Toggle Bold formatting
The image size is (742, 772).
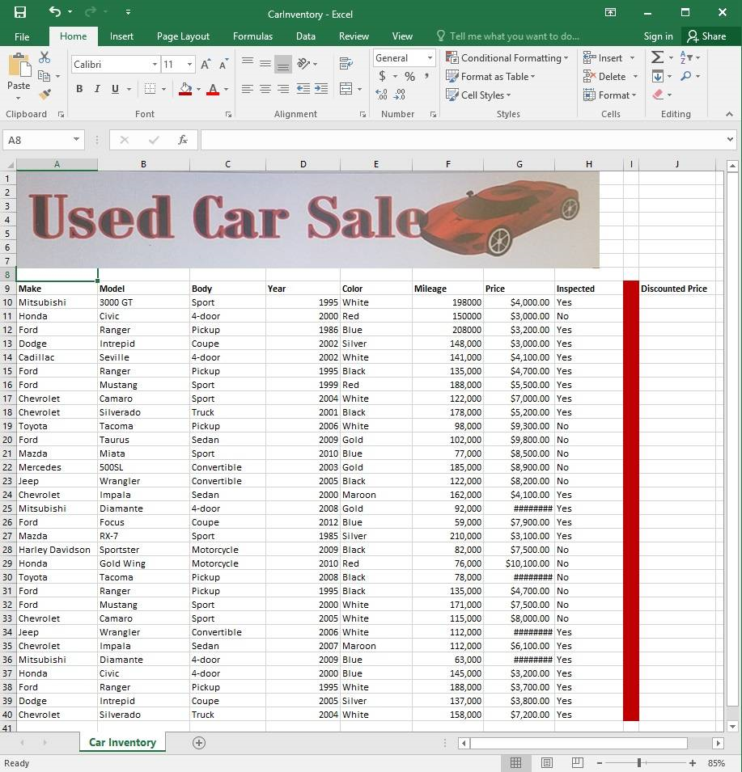79,89
